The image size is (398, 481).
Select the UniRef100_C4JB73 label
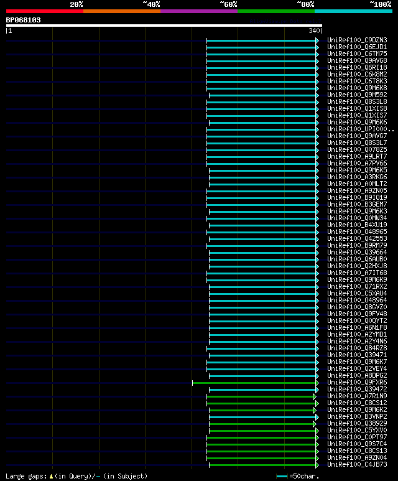(357, 464)
